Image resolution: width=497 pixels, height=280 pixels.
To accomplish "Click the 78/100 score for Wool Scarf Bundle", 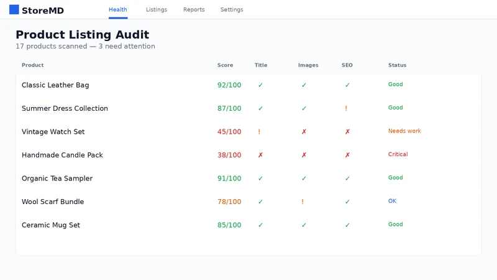I will click(x=229, y=202).
